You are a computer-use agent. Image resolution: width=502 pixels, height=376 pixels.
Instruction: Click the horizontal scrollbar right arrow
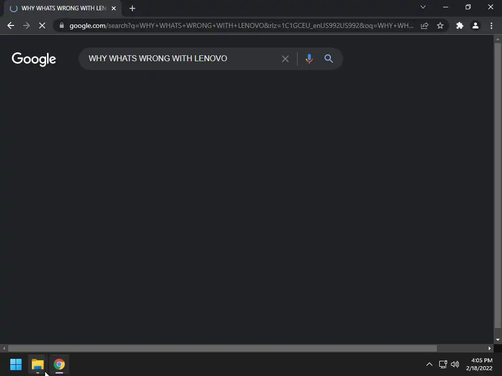(490, 348)
